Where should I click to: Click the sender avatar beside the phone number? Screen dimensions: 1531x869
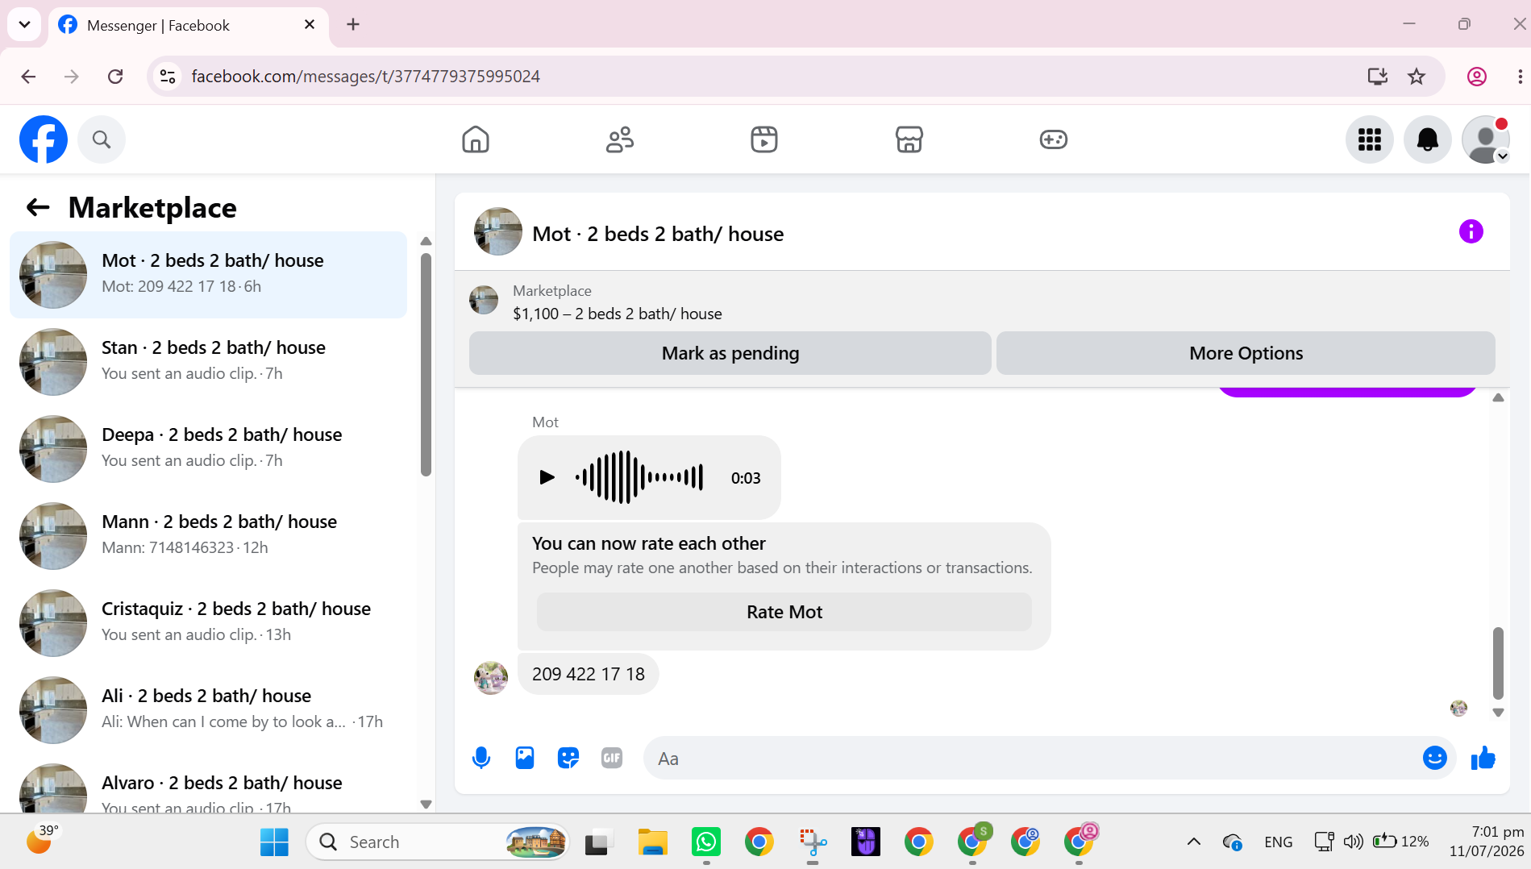click(491, 678)
